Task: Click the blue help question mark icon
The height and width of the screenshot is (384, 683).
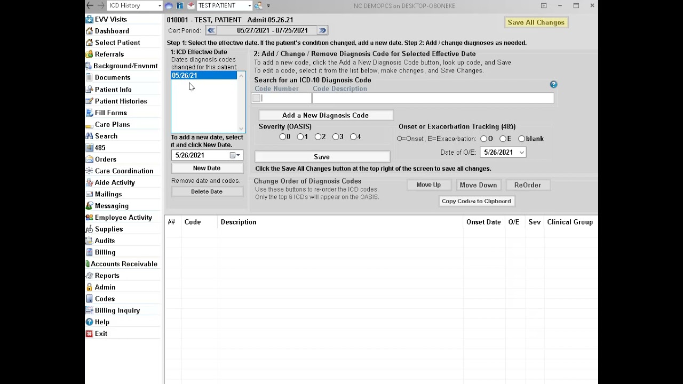Action: [x=553, y=84]
